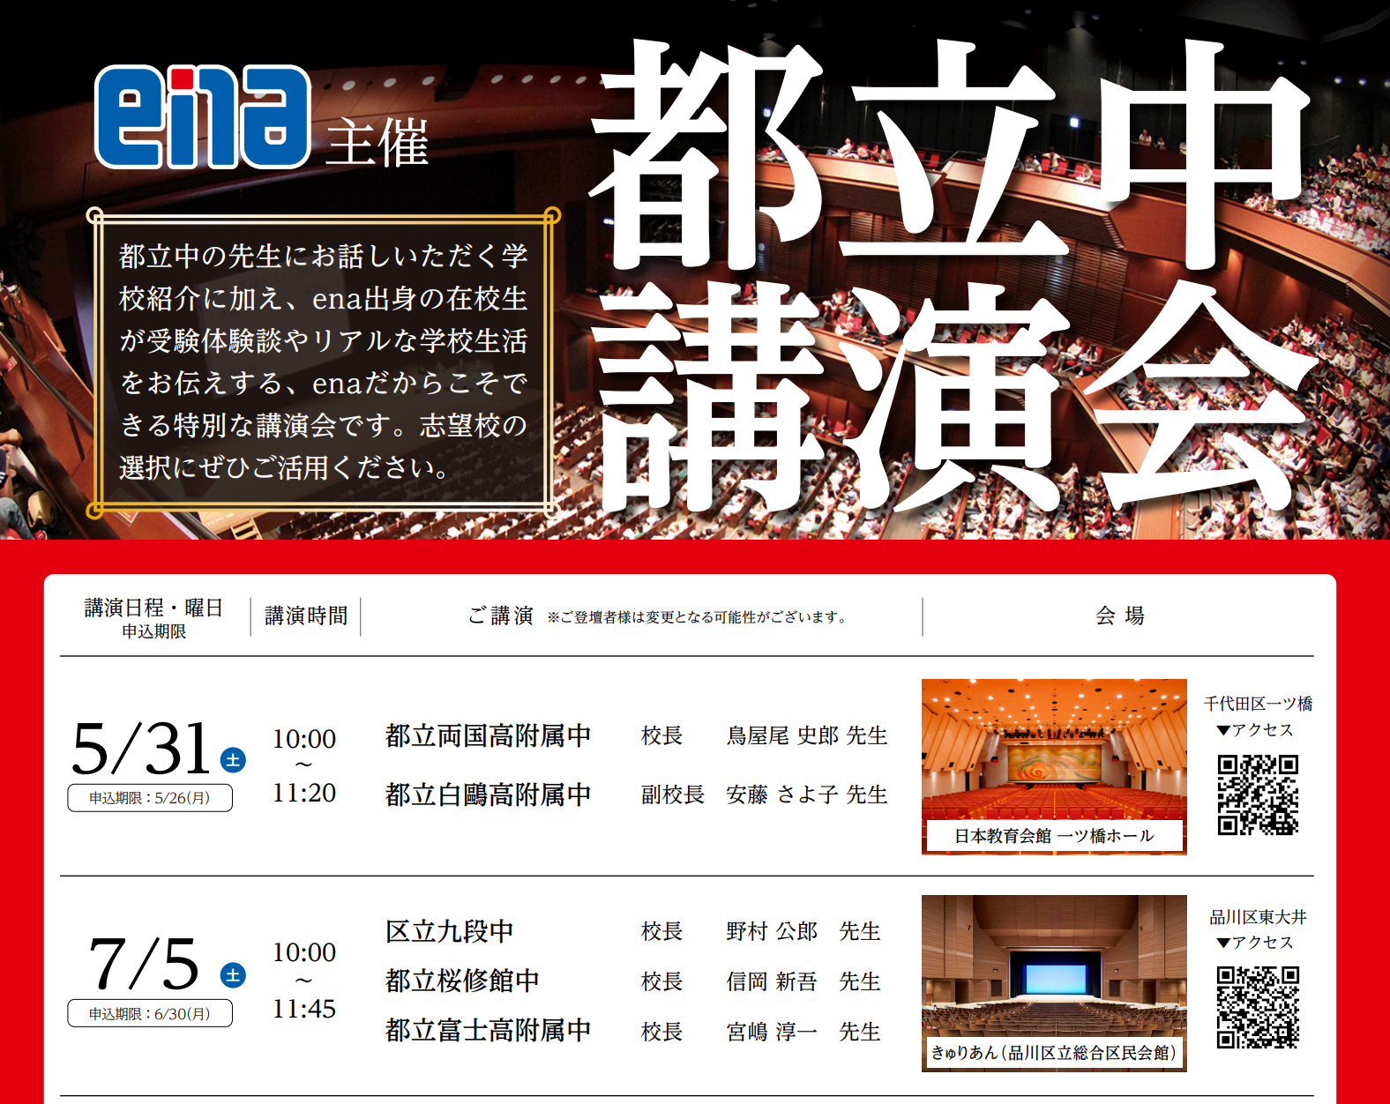Click the ena logo
Screen dimensions: 1390x1104
pyautogui.click(x=203, y=116)
